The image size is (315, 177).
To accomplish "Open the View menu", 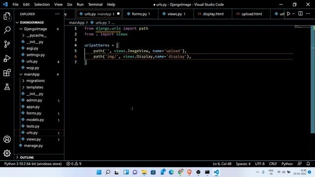I will pos(58,4).
